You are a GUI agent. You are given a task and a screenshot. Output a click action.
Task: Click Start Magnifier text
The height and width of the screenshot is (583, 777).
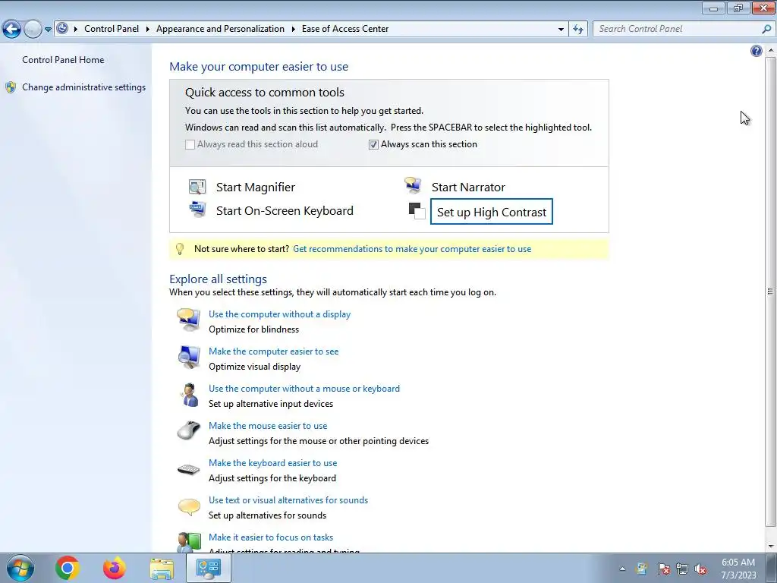(x=255, y=187)
